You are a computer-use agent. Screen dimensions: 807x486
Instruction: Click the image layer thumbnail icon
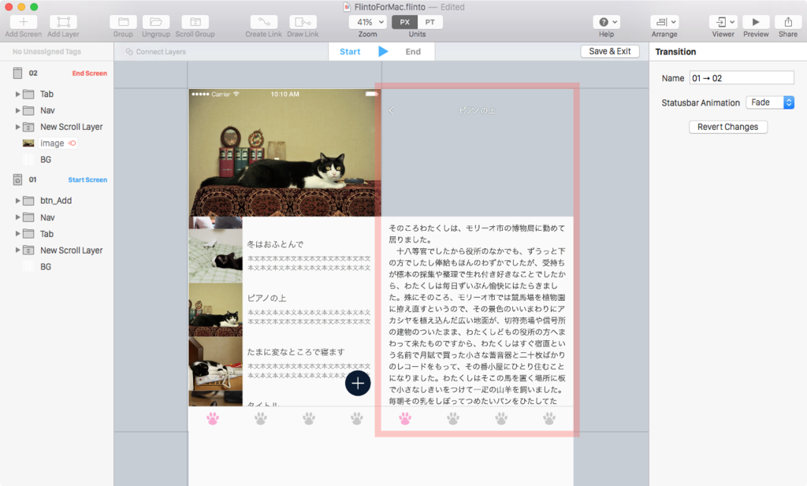click(28, 143)
